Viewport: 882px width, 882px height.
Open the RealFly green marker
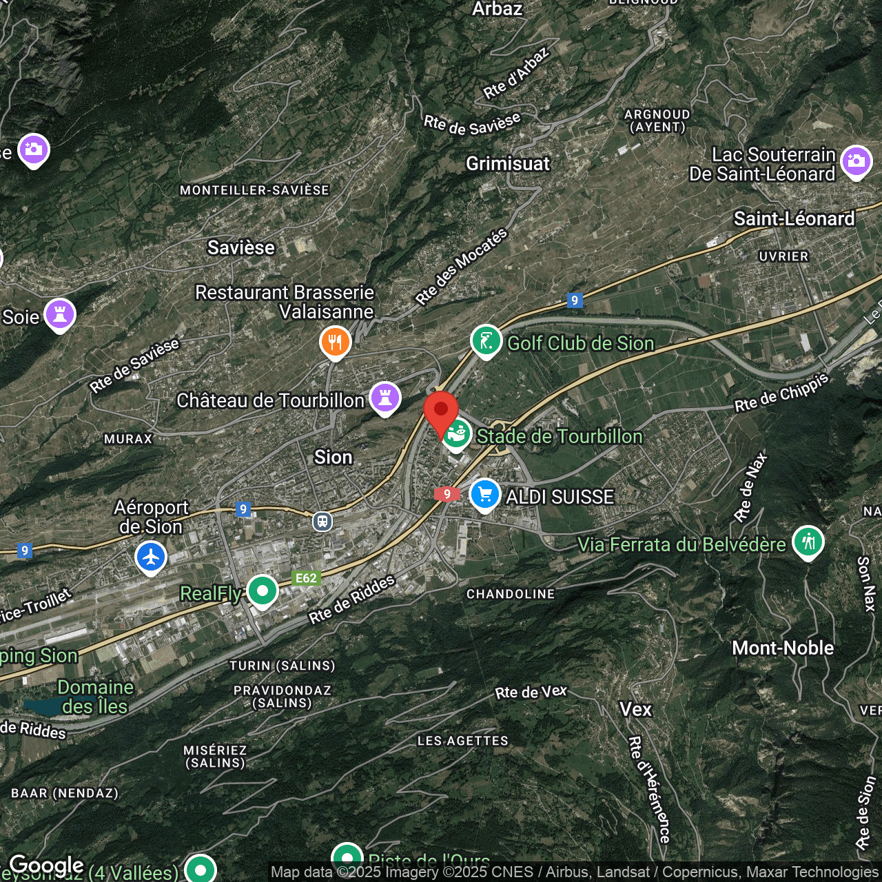pyautogui.click(x=263, y=591)
